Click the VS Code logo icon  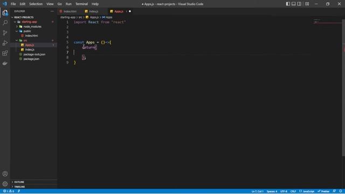tap(5, 4)
